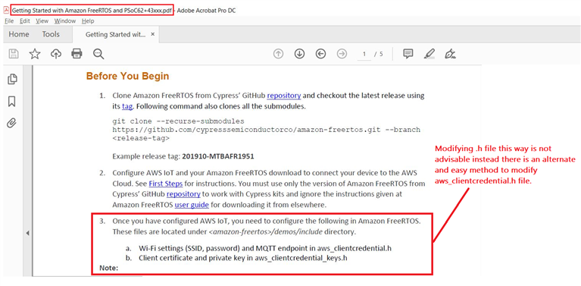Click the previous view left-arrow icon

[x=320, y=54]
